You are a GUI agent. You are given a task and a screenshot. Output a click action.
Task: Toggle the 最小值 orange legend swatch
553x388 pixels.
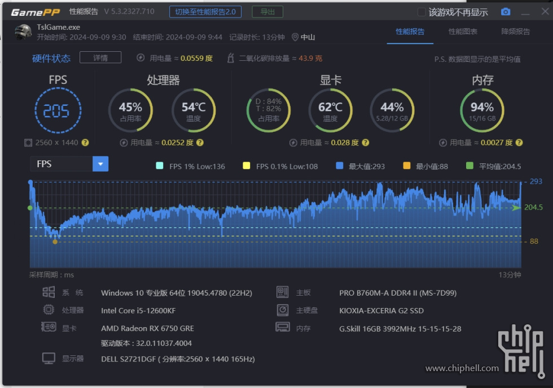(407, 166)
